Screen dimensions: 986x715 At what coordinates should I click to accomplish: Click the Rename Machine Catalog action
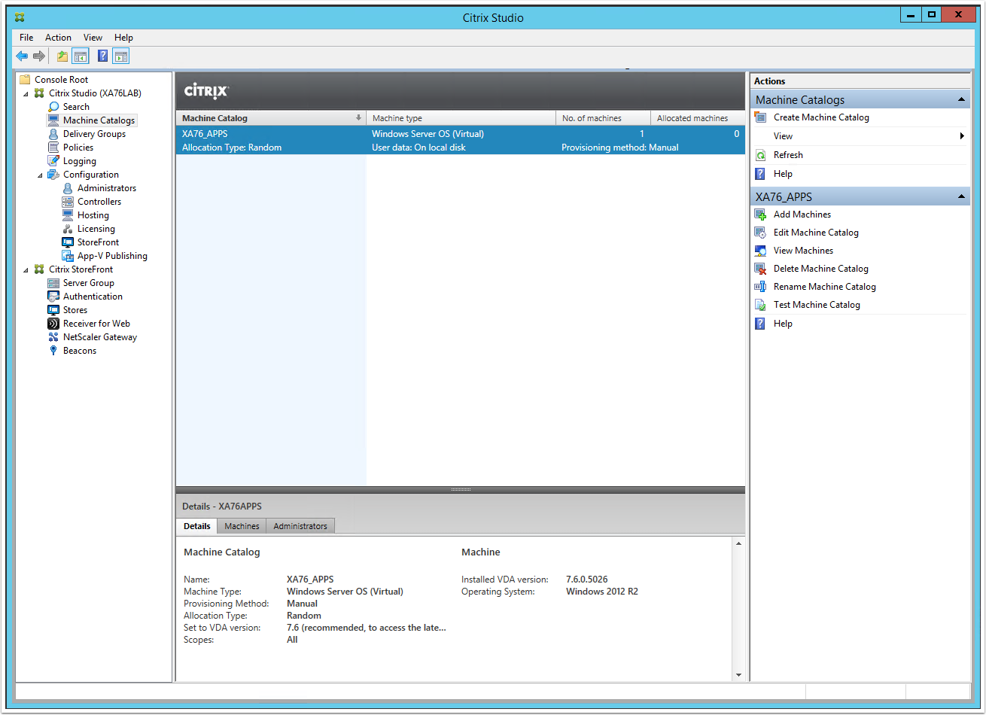(x=825, y=287)
